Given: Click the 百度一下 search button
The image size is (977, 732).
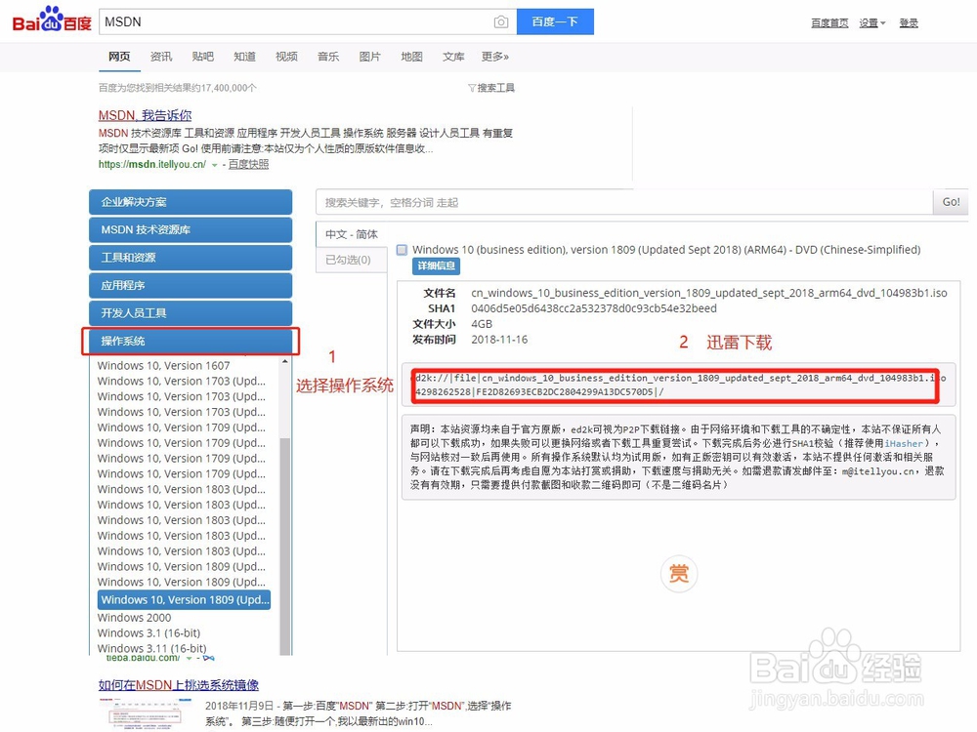Looking at the screenshot, I should 555,20.
